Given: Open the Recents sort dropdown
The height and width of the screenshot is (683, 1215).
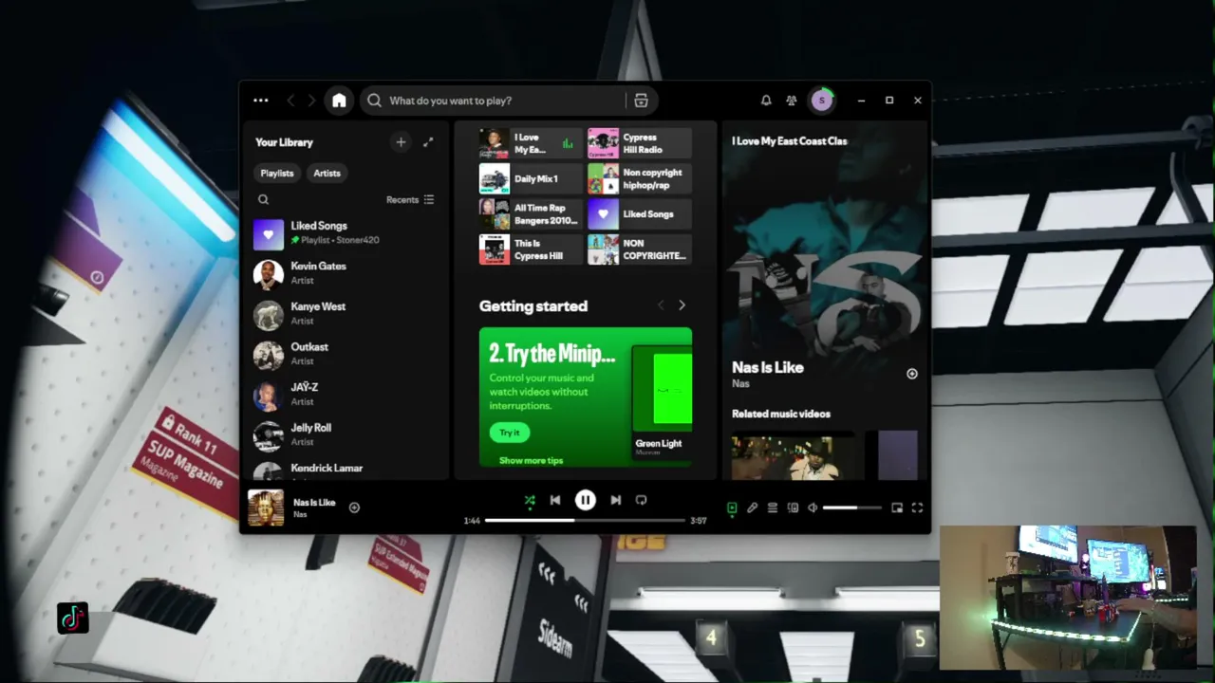Looking at the screenshot, I should point(410,200).
